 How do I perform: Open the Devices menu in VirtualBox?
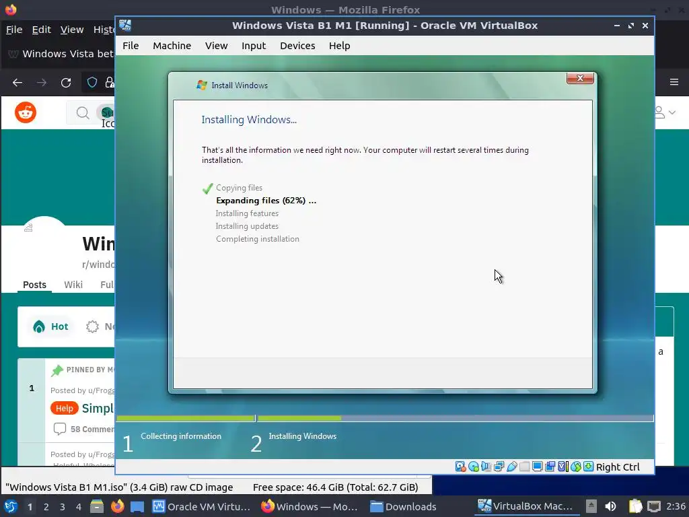pyautogui.click(x=297, y=46)
